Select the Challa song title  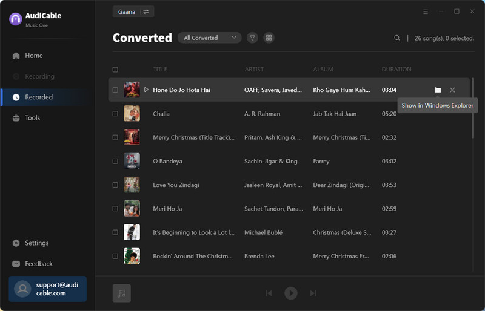click(x=161, y=114)
